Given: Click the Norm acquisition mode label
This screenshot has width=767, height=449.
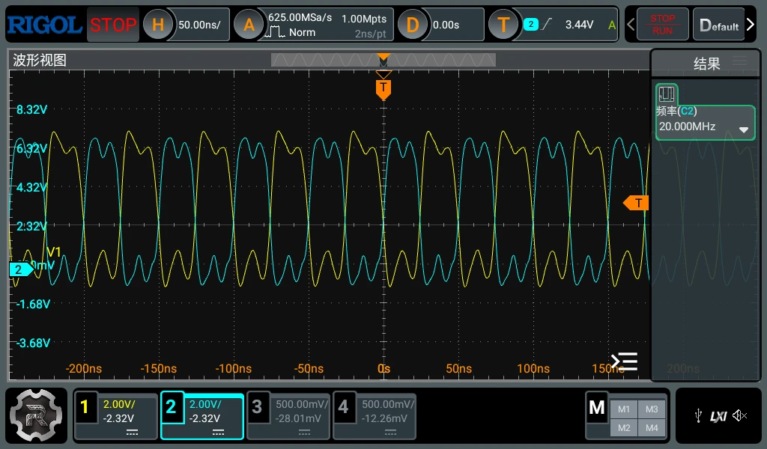Looking at the screenshot, I should click(x=302, y=32).
